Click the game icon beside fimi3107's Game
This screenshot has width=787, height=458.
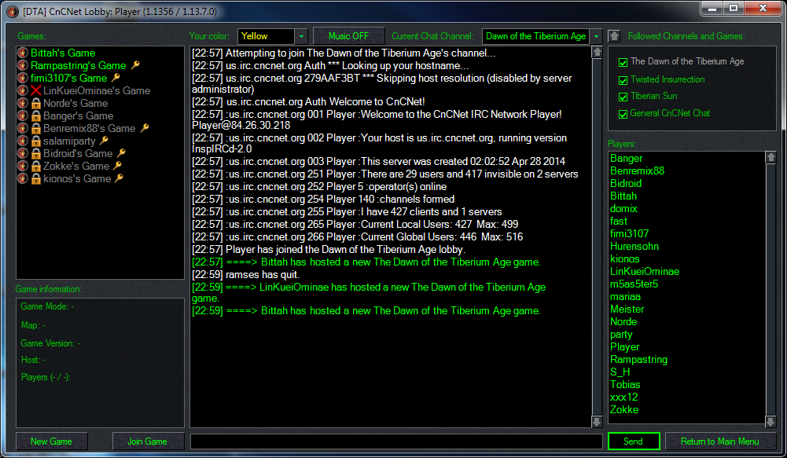click(x=23, y=78)
